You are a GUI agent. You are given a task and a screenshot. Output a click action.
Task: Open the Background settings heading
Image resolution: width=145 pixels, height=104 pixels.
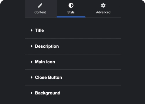click(48, 93)
